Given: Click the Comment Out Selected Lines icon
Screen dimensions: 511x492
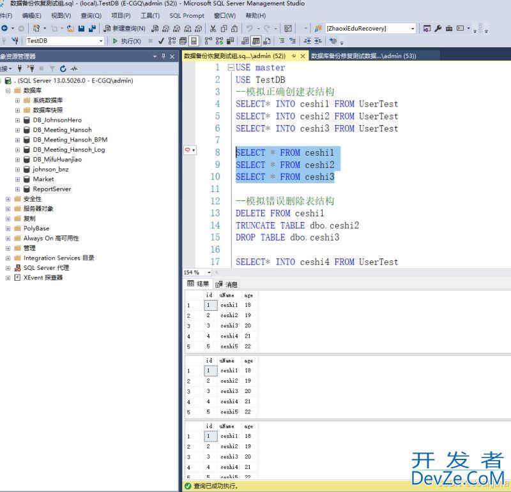Looking at the screenshot, I should pos(282,41).
